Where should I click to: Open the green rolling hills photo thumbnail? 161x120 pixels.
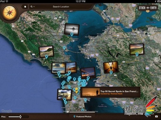click(x=137, y=49)
